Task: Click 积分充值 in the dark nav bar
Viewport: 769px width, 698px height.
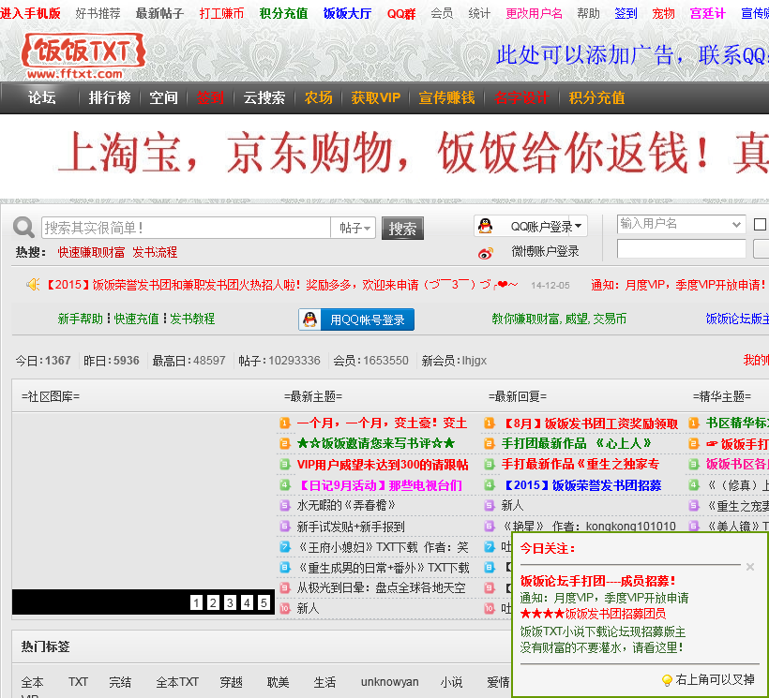Action: pos(596,97)
